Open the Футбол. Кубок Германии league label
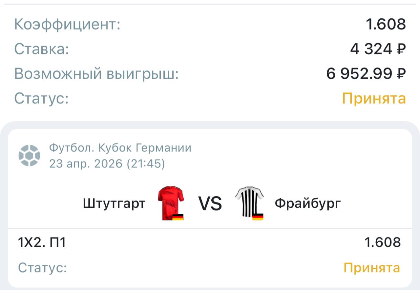Screen dimensions: 420x290 (x=120, y=148)
